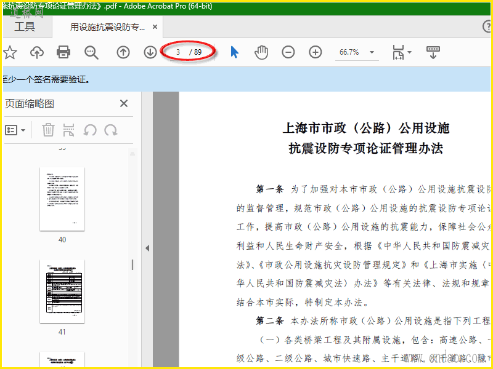Select page 40 thumbnail
The height and width of the screenshot is (369, 493).
62,199
